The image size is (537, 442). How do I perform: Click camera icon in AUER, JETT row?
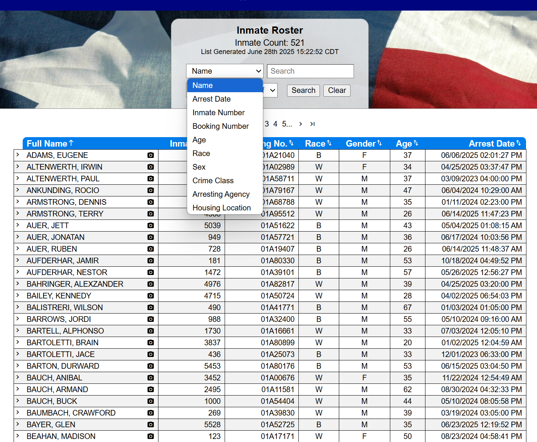[151, 226]
